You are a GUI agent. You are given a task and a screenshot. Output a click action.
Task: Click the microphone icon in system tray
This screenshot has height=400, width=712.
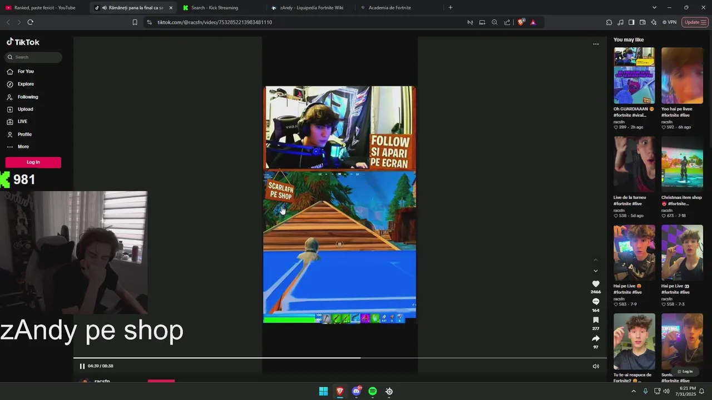tap(645, 391)
